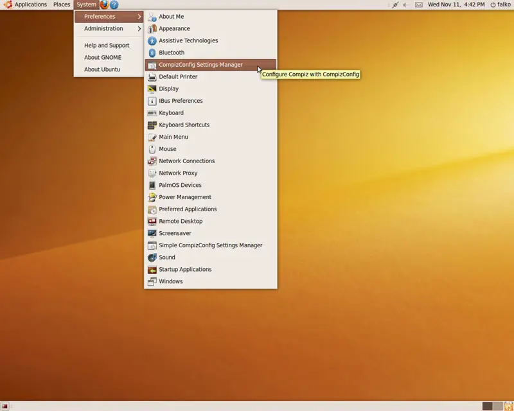This screenshot has width=514, height=411.
Task: Click the Assistive Technologies accessibility icon
Action: [x=152, y=40]
